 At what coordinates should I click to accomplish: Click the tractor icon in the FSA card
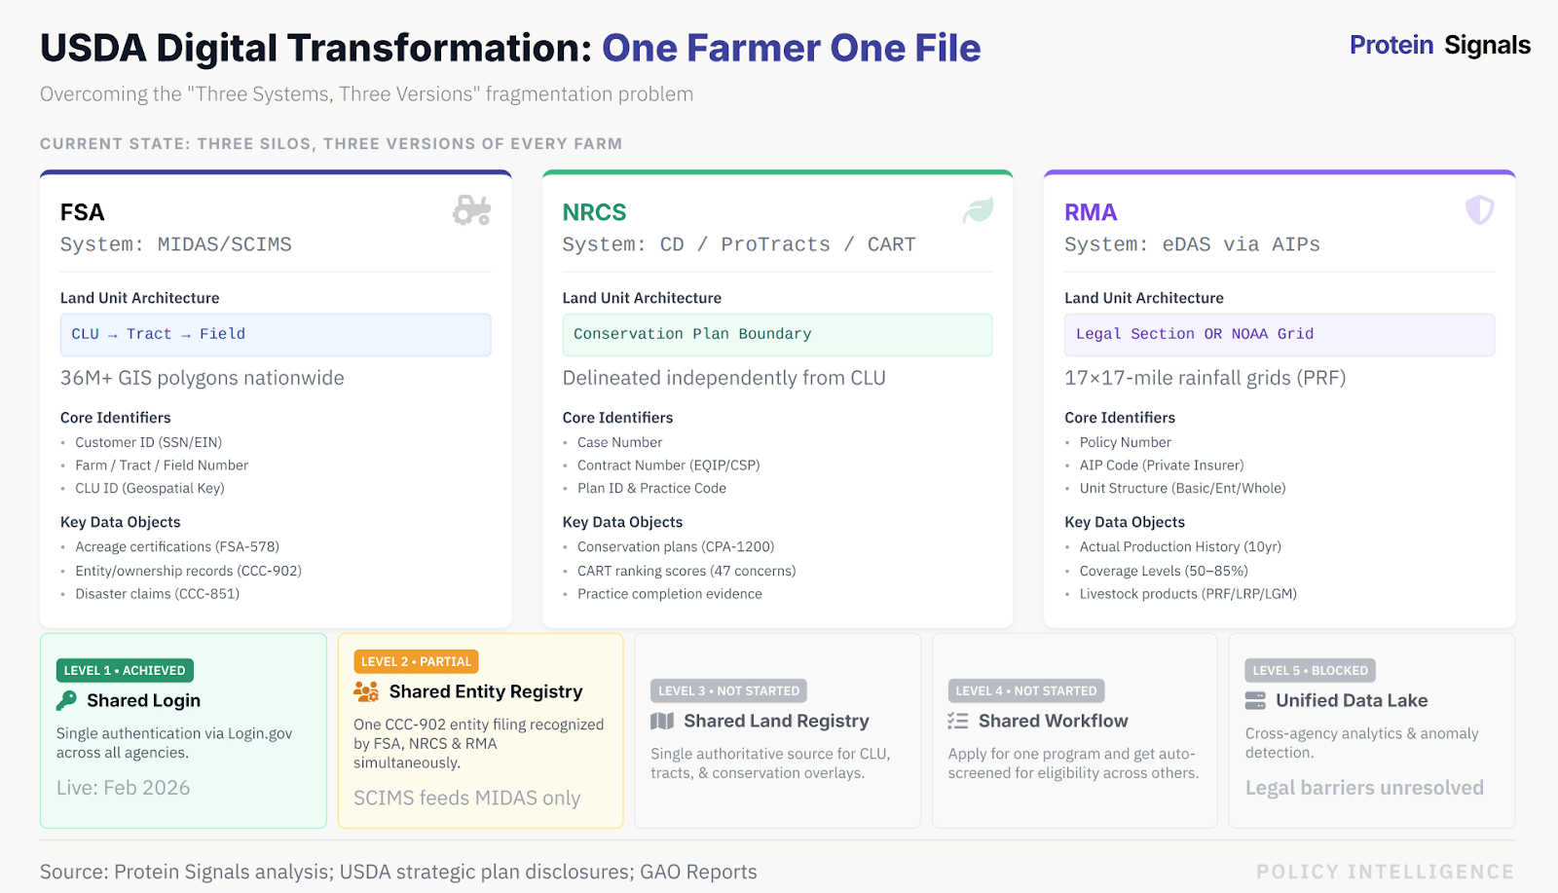click(x=471, y=209)
